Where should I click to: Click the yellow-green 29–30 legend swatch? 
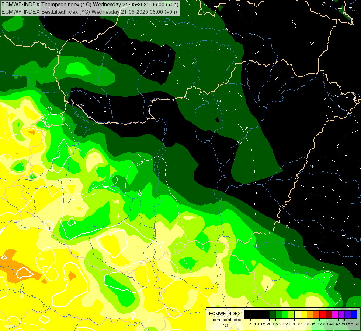click(x=291, y=314)
